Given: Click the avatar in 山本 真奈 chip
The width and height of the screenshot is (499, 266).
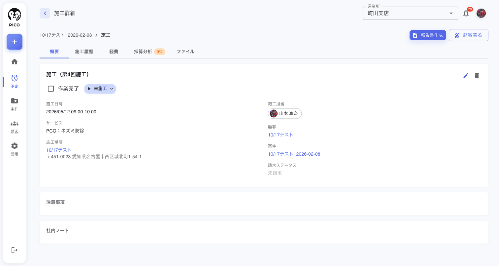Looking at the screenshot, I should click(x=274, y=113).
